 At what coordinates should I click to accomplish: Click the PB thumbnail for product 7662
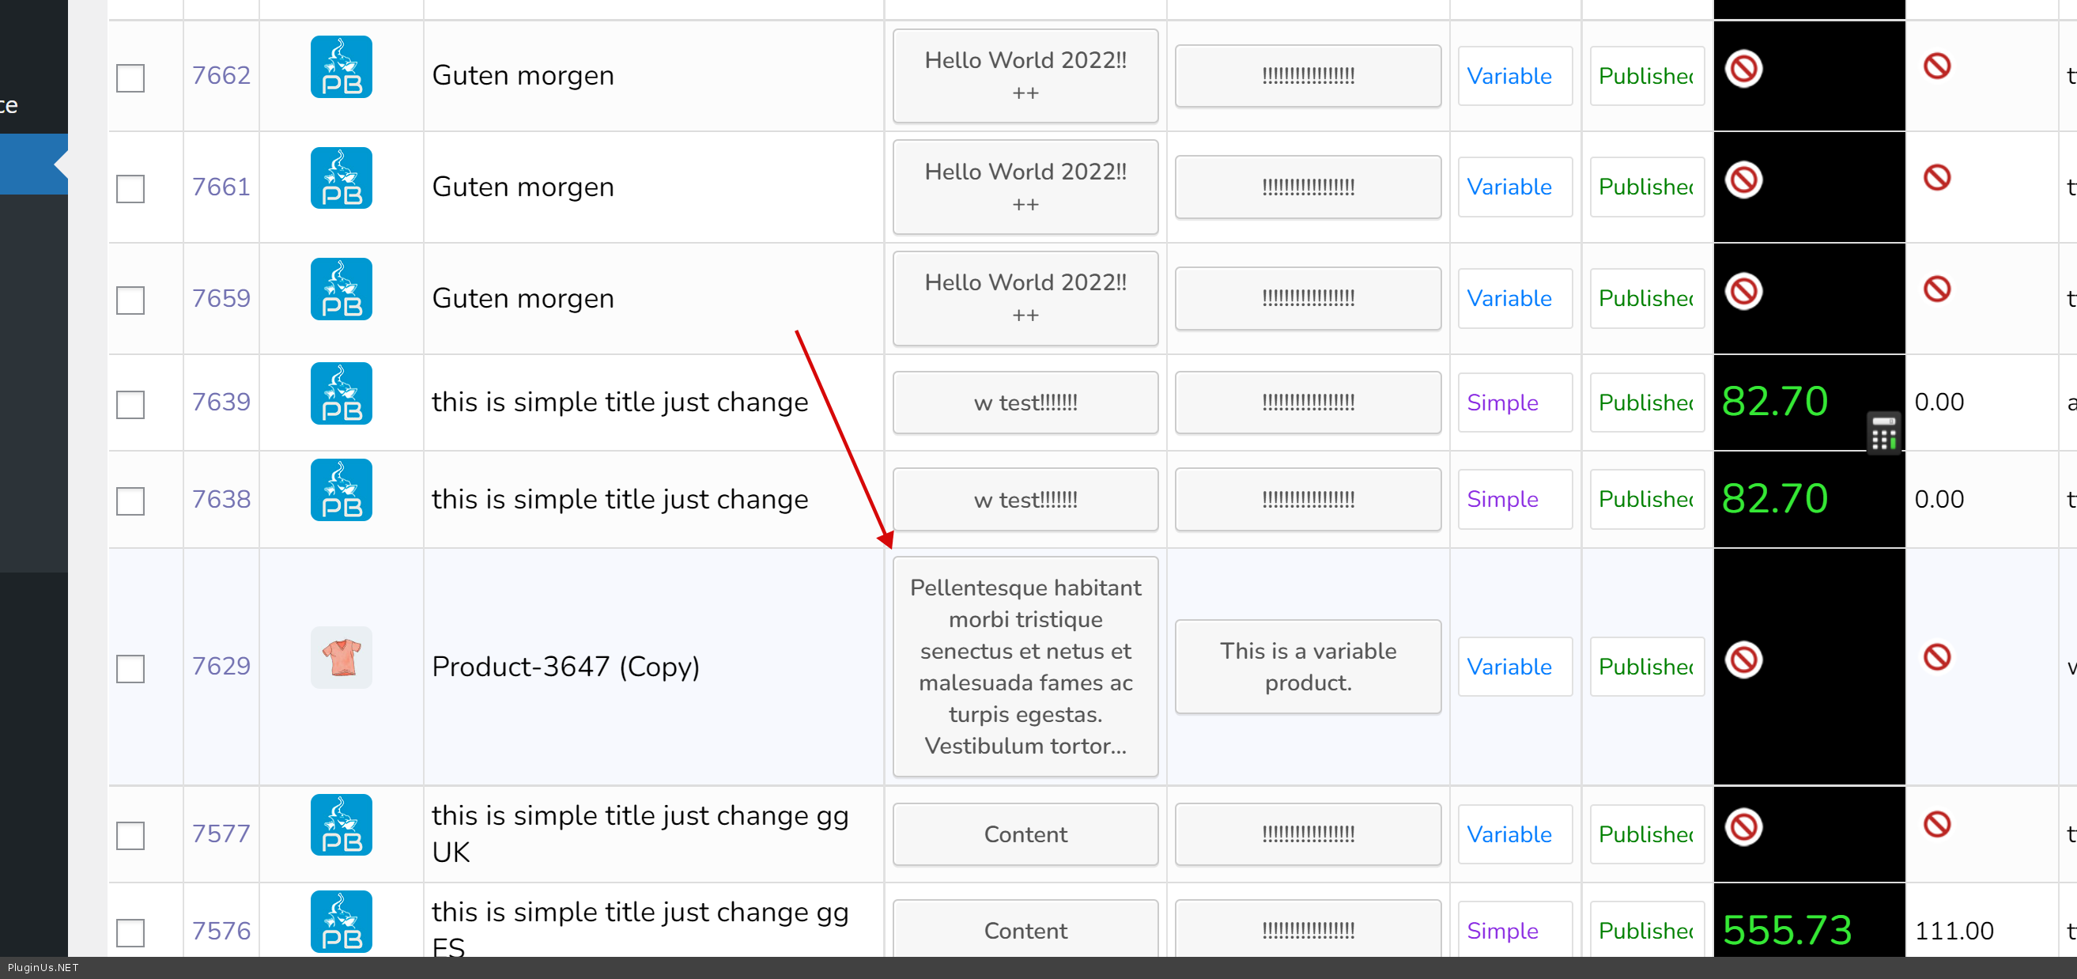pos(341,67)
